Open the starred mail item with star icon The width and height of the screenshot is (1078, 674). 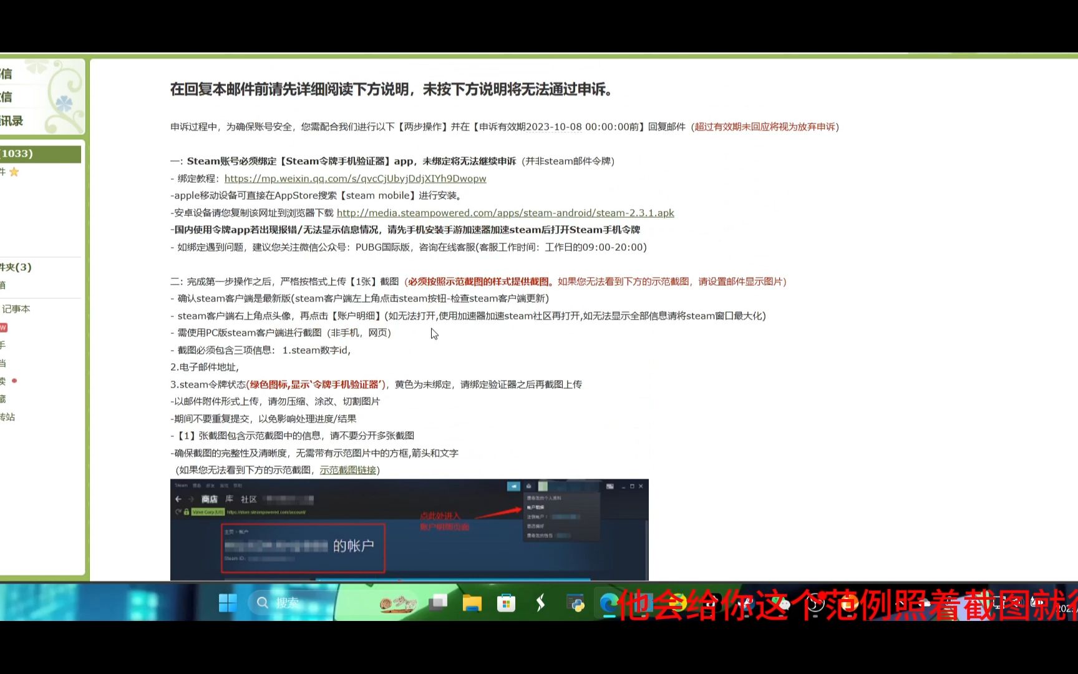pos(10,172)
